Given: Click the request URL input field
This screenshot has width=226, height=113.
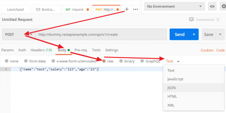Looking at the screenshot, I should point(101,34).
